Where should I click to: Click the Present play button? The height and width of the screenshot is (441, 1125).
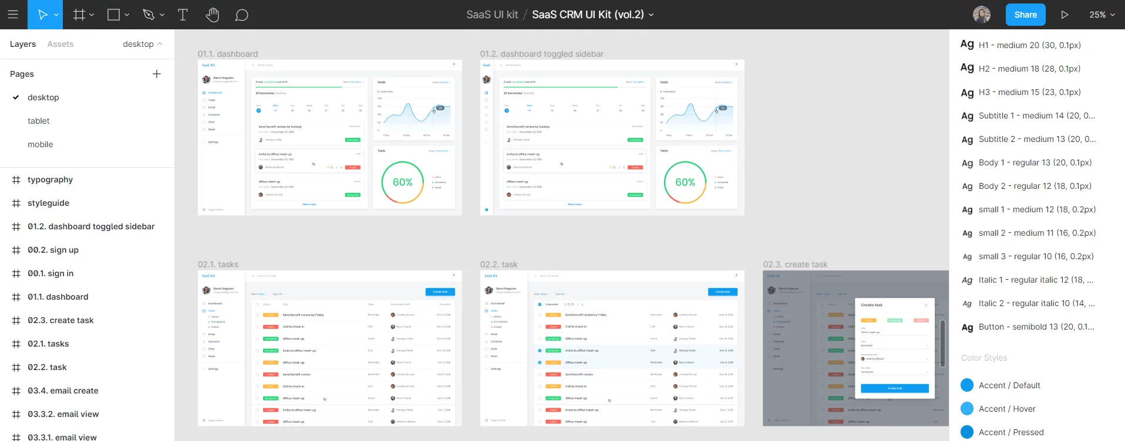1065,15
